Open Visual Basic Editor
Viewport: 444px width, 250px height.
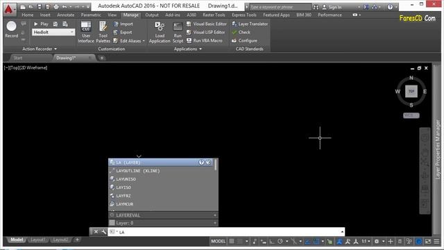(x=207, y=24)
